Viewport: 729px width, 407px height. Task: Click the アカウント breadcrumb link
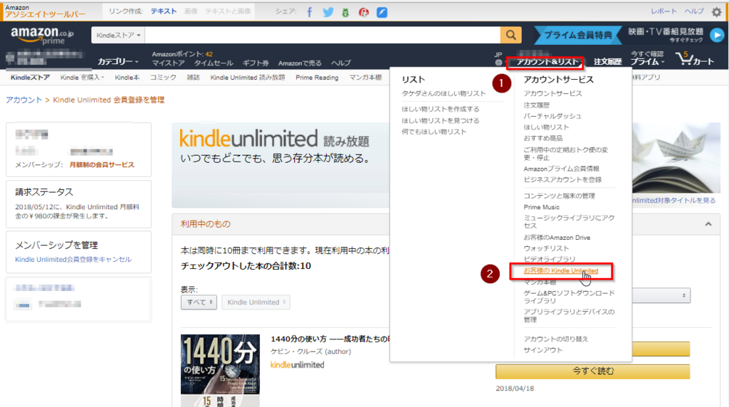click(x=23, y=100)
